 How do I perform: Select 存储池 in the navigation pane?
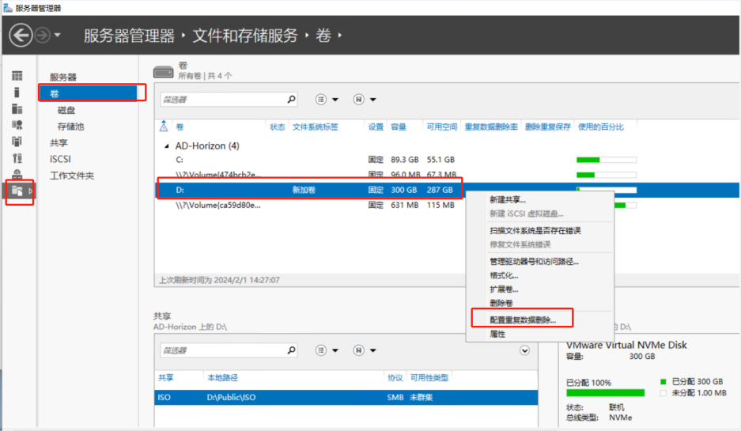point(70,127)
